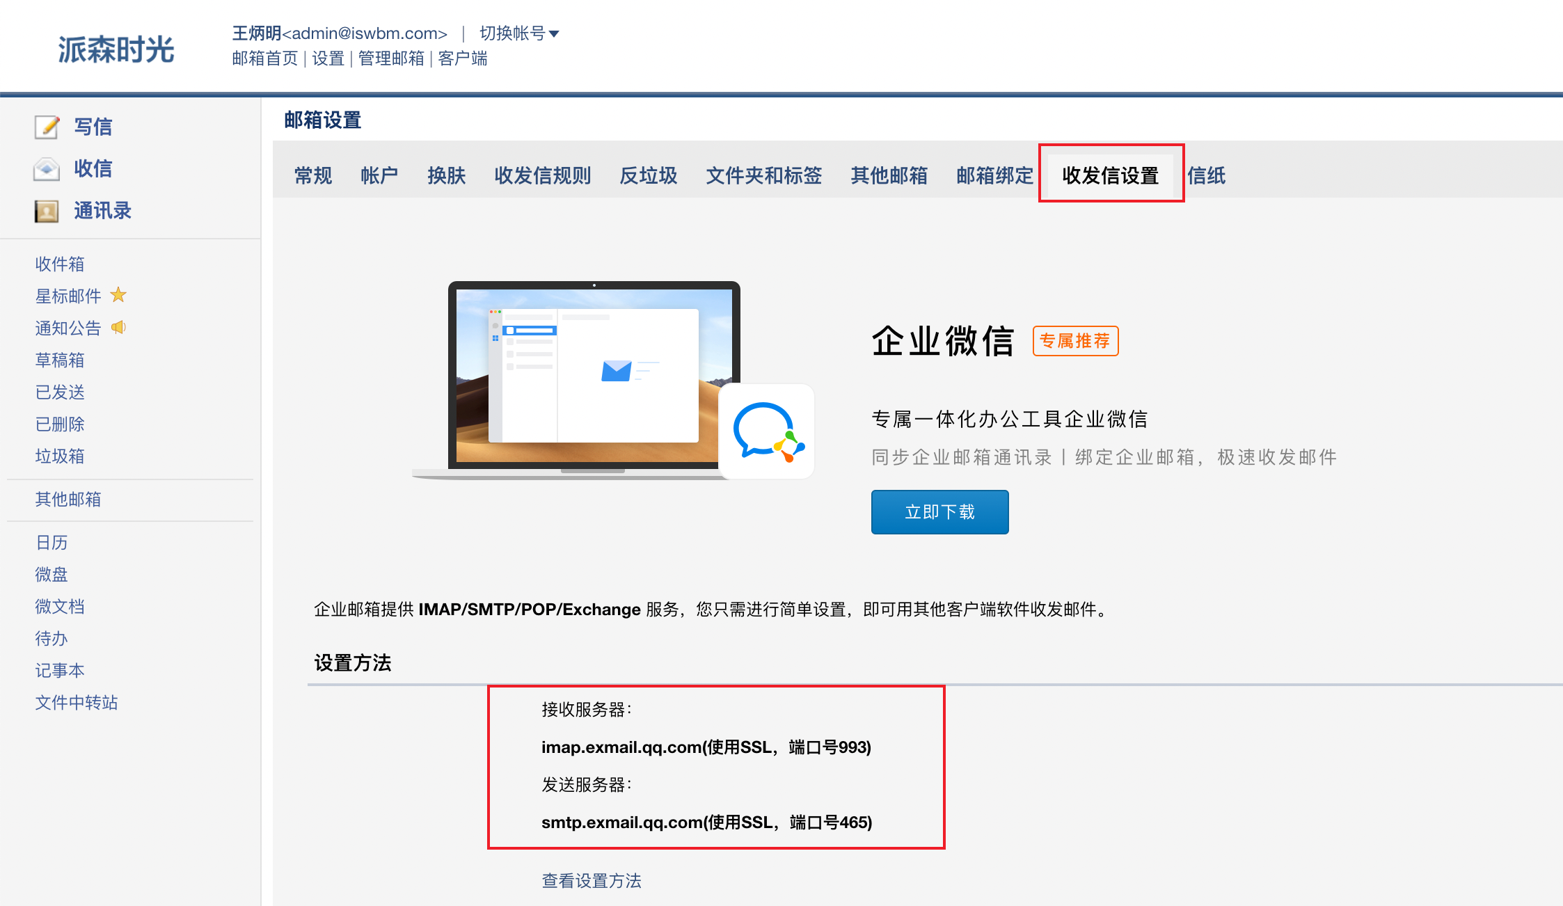Image resolution: width=1563 pixels, height=906 pixels.
Task: Open 微盘 in the sidebar
Action: tap(51, 574)
